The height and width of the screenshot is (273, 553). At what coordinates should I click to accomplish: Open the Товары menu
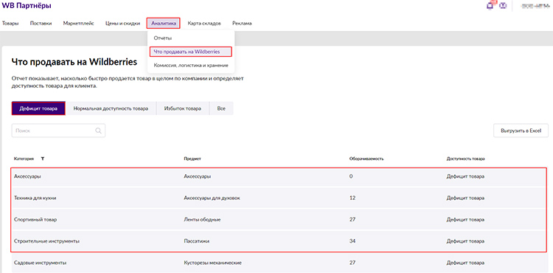(x=10, y=24)
